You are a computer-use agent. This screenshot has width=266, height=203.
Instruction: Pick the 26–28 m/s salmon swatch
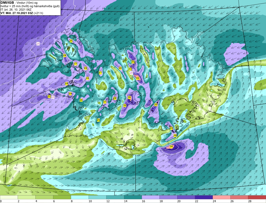point(239,197)
